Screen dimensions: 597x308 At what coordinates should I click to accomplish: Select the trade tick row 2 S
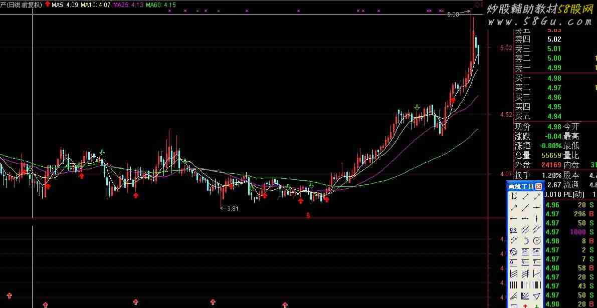pos(570,250)
